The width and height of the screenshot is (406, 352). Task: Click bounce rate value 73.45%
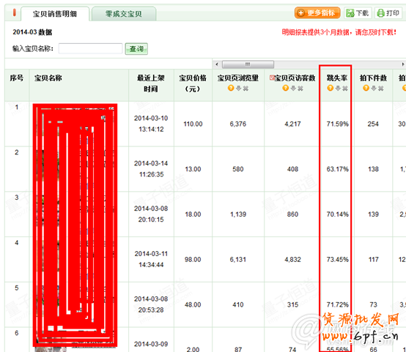(x=337, y=259)
